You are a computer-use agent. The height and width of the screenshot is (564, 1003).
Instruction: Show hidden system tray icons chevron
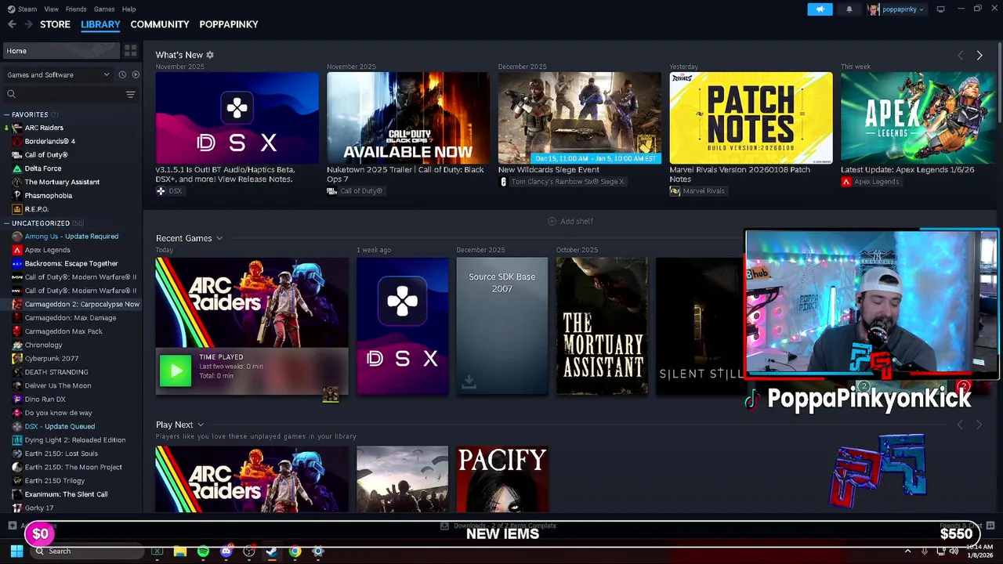[x=908, y=551]
